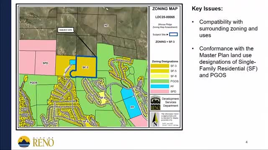Select the PF blue legend swatch
Image resolution: width=268 pixels, height=150 pixels.
[x=160, y=86]
